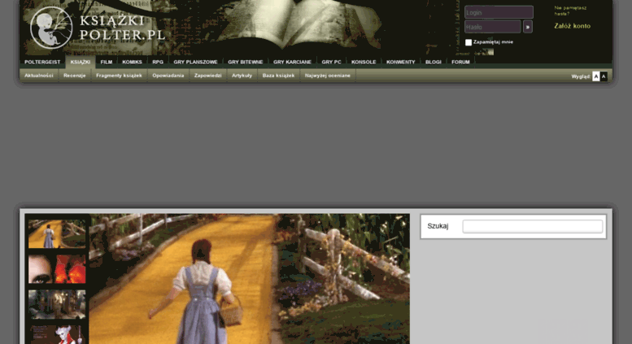This screenshot has height=344, width=632.
Task: Open Zapowiedzi submenu item
Action: click(208, 76)
